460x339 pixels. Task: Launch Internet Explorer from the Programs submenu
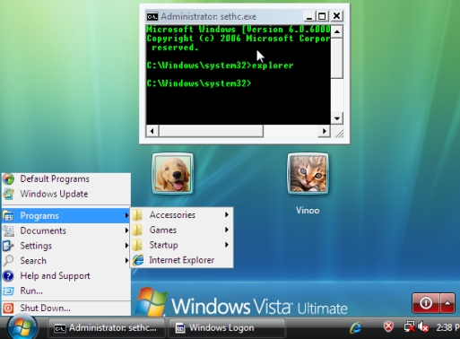tap(182, 260)
